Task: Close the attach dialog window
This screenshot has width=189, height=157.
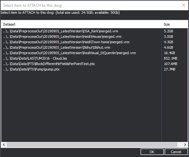Action: click(184, 5)
